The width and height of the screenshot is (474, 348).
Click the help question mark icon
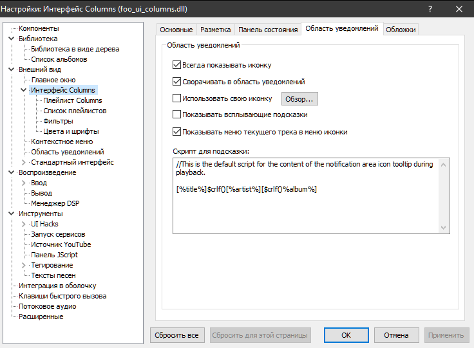pyautogui.click(x=430, y=9)
